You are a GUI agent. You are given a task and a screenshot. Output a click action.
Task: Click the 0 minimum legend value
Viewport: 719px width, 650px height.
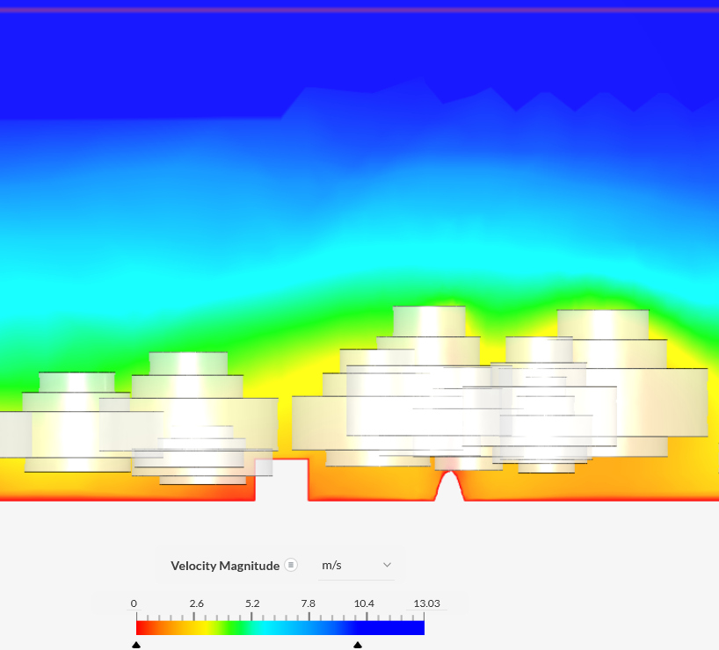coord(134,603)
